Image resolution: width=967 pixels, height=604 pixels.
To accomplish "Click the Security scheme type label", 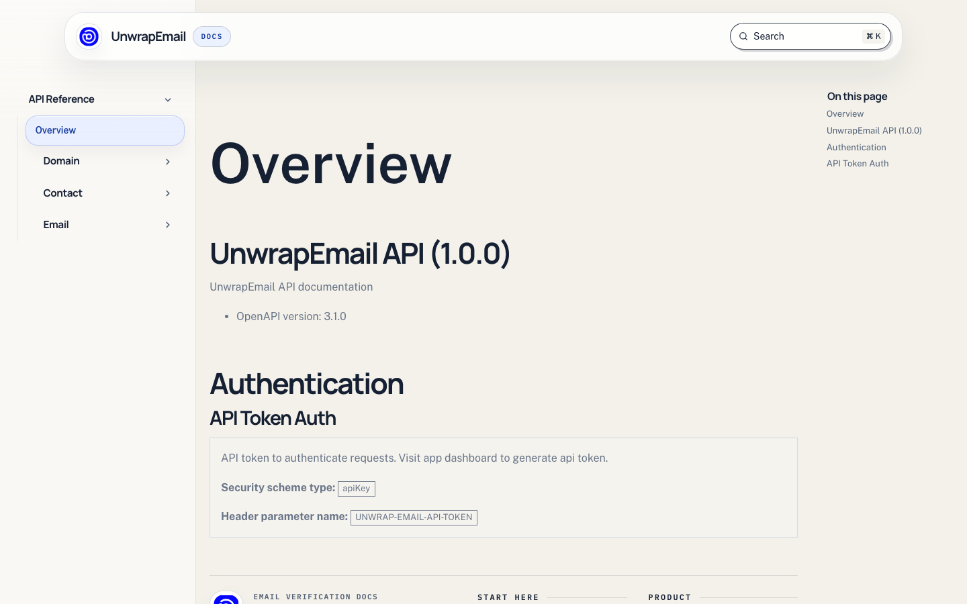I will click(278, 488).
